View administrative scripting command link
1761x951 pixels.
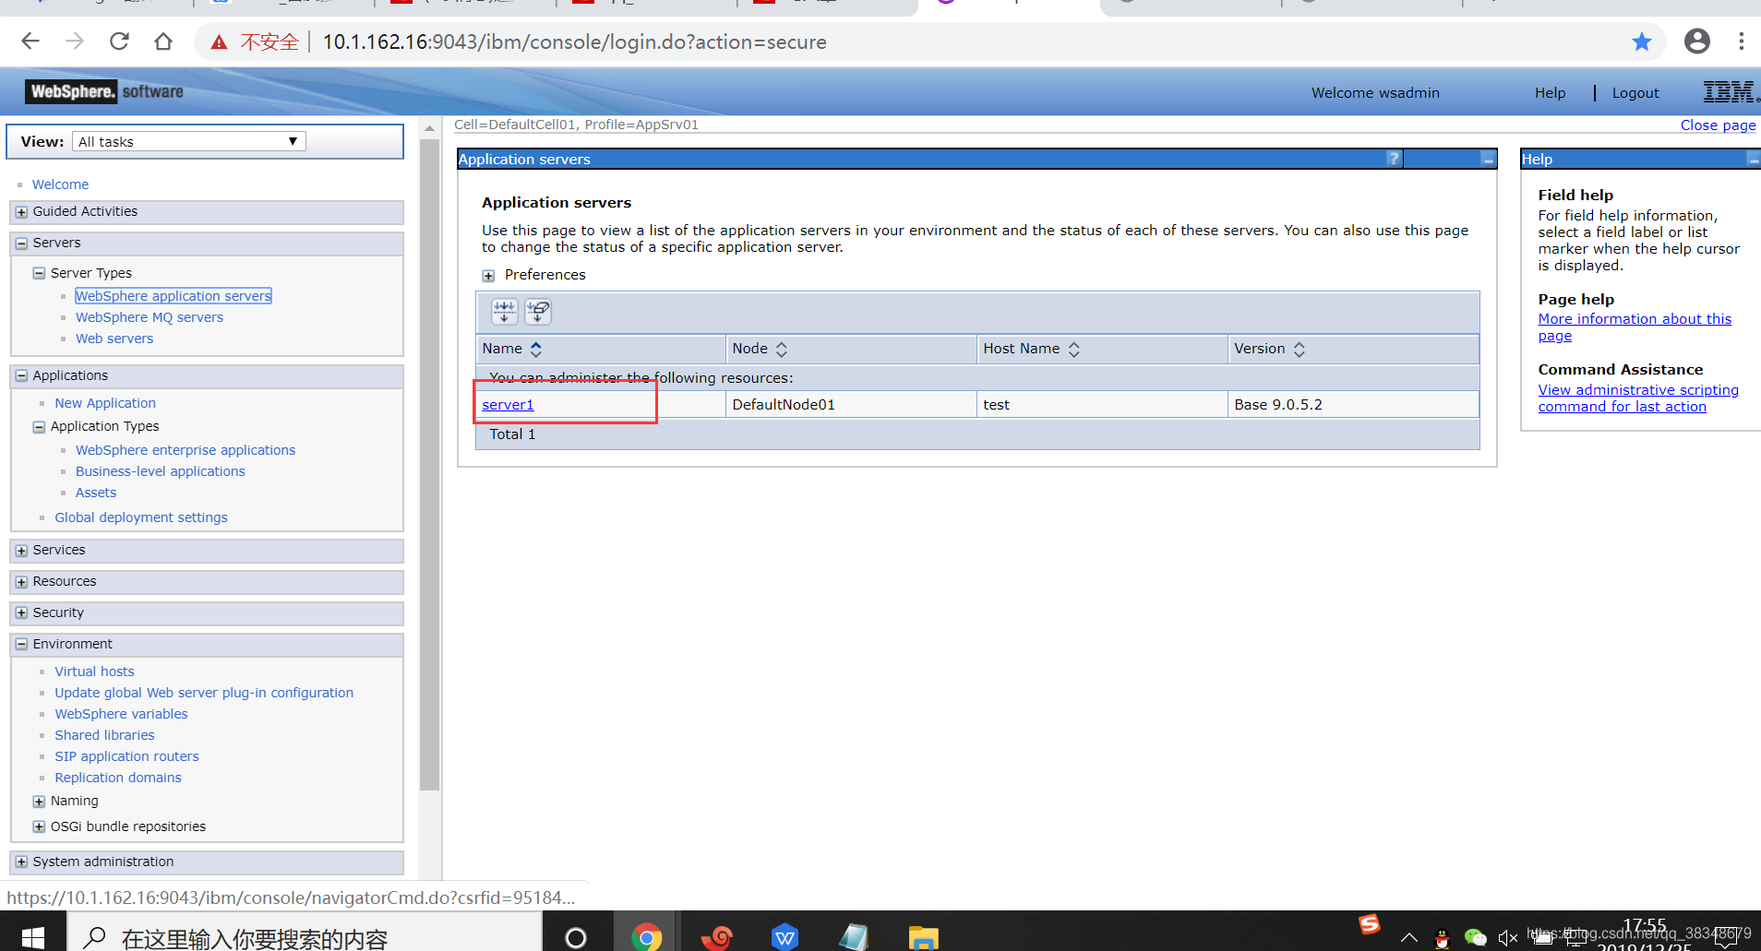coord(1638,398)
